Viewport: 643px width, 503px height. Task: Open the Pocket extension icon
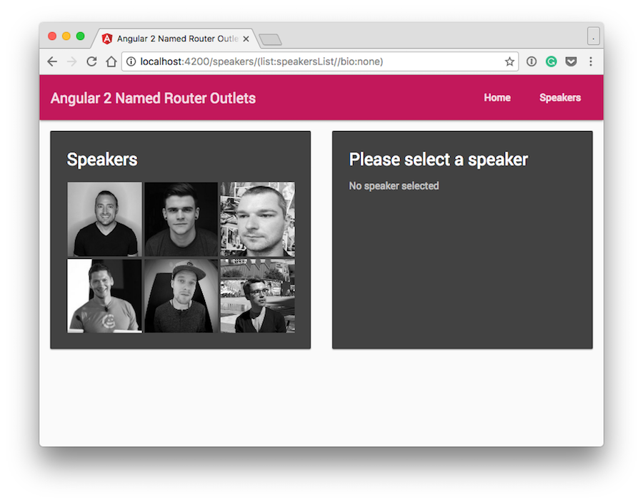tap(571, 62)
